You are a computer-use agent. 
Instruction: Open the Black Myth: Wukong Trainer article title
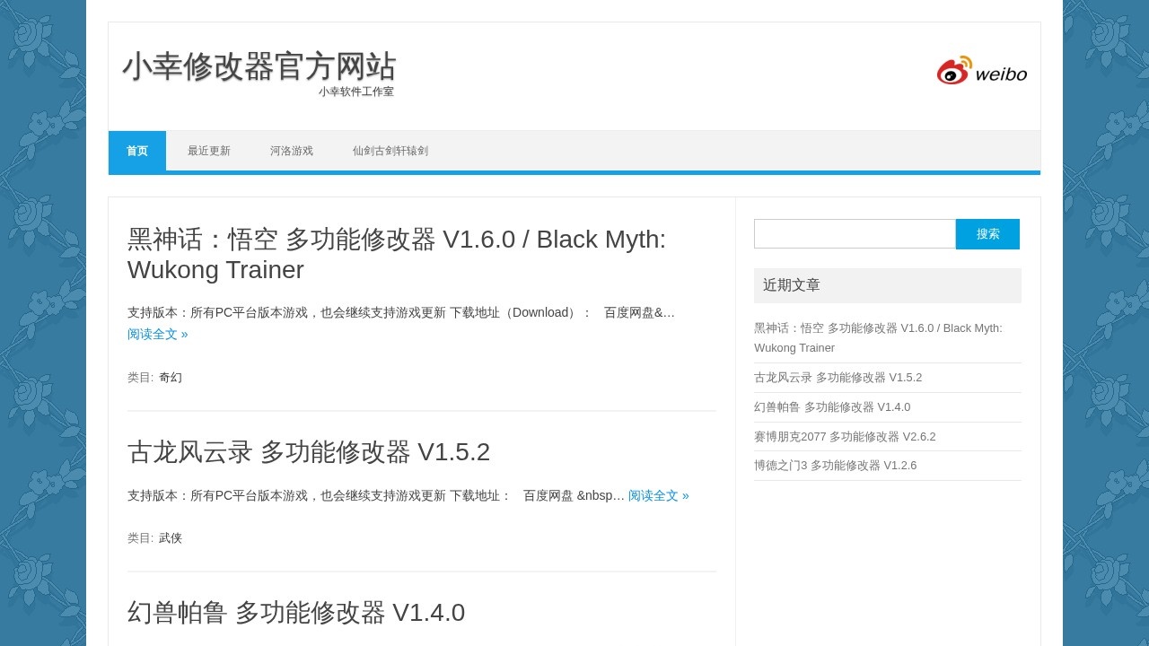coord(396,254)
